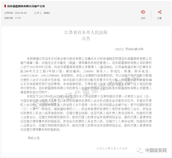Click the 分享 label under share icon
The width and height of the screenshot is (172, 158).
coord(159,18)
